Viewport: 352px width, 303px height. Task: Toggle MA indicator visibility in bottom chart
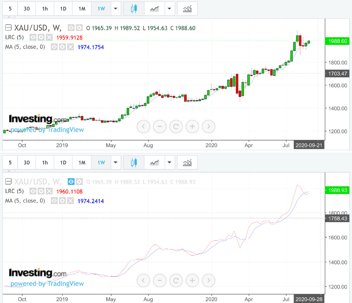[x=54, y=201]
